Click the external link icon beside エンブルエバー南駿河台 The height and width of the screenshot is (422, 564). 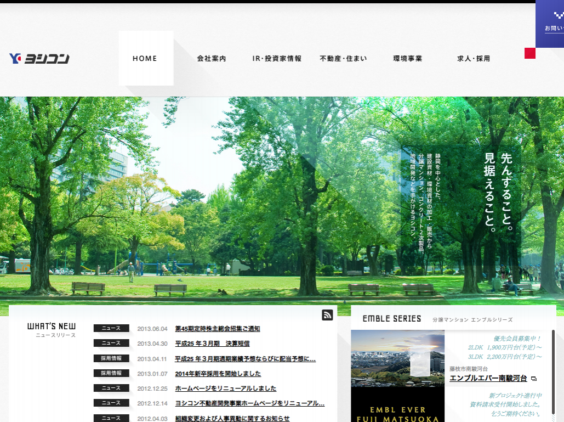[534, 379]
